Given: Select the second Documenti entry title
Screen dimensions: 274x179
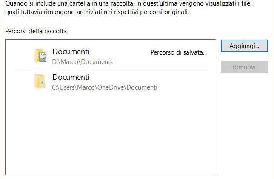Looking at the screenshot, I should (71, 77).
